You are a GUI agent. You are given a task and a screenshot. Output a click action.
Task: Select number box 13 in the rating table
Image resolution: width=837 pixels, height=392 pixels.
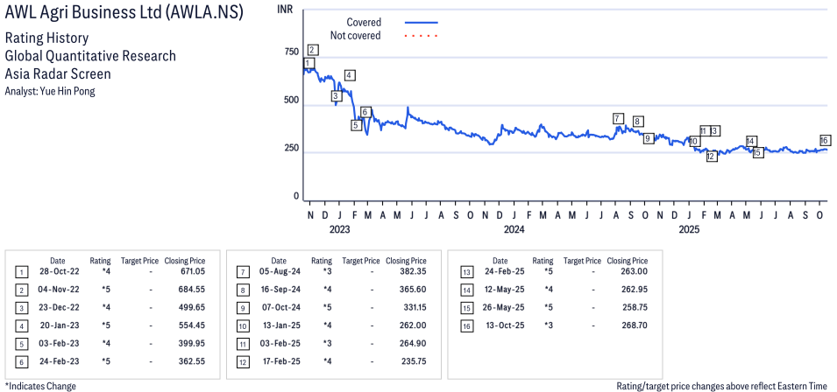(x=464, y=271)
